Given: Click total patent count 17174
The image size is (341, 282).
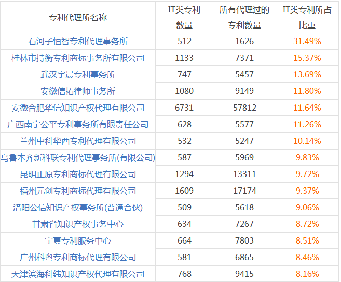Looking at the screenshot, I should [x=244, y=191].
